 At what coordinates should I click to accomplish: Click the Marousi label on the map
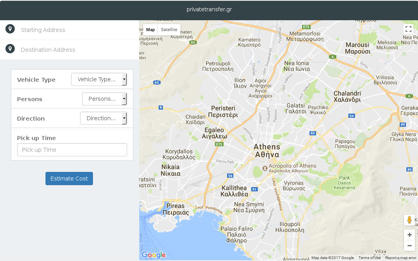[358, 48]
